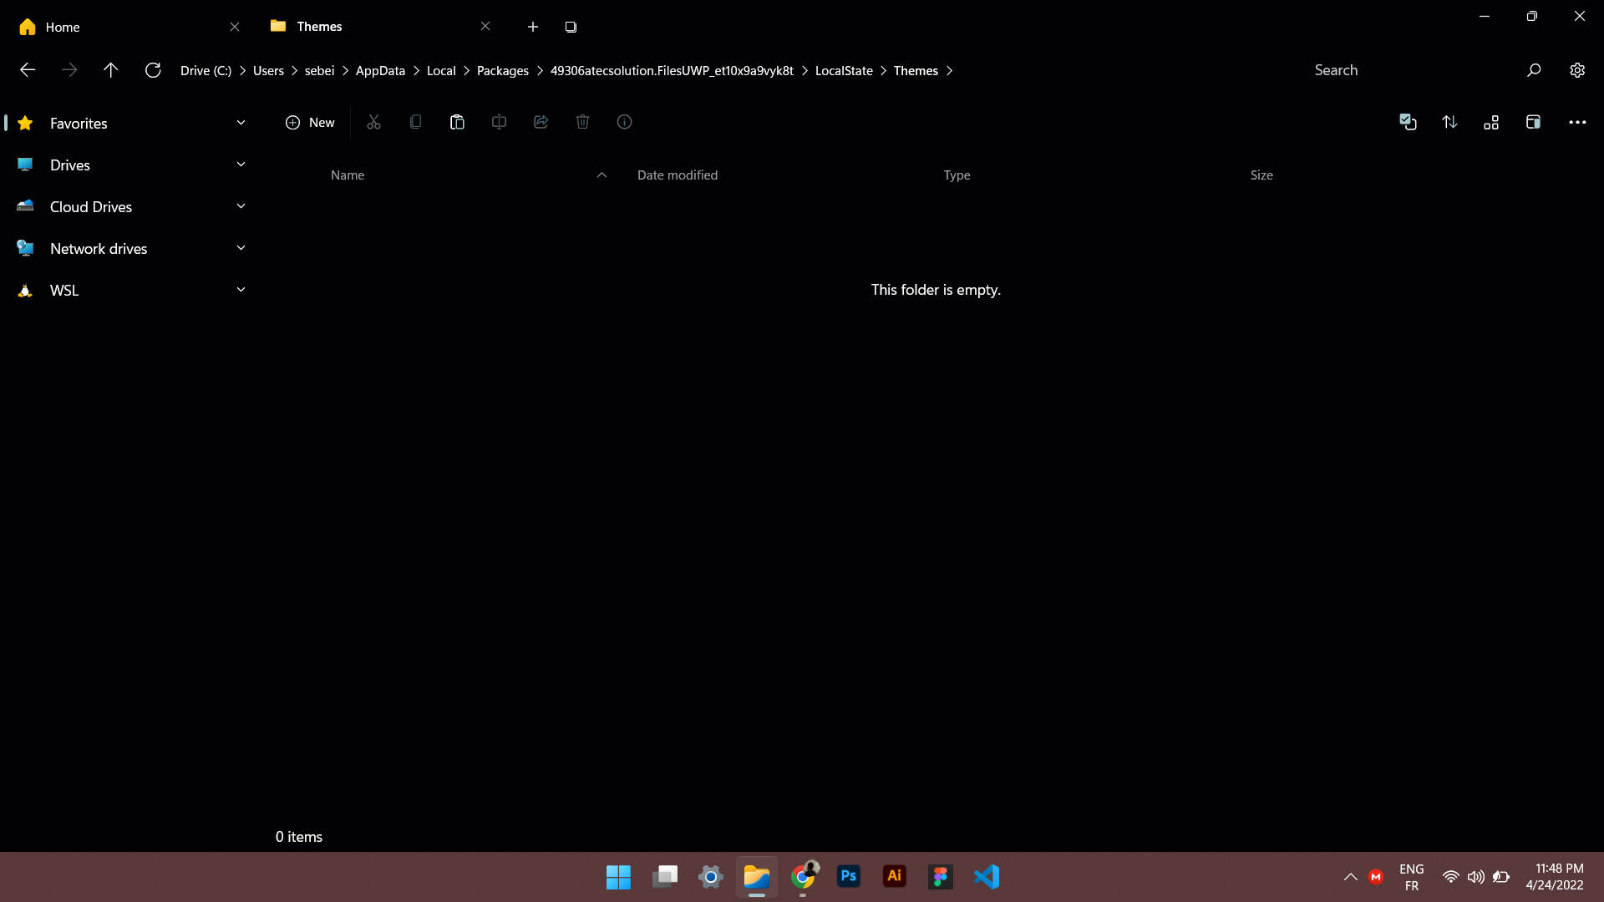Toggle ascending sort on Name column

601,175
